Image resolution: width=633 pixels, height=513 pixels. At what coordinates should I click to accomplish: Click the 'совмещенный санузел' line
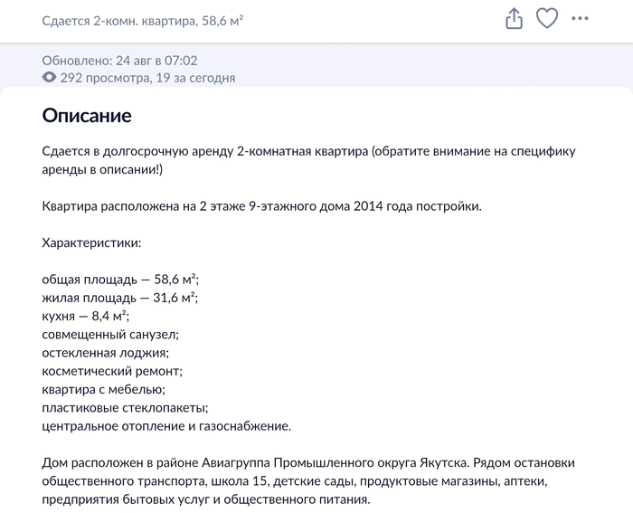[110, 335]
